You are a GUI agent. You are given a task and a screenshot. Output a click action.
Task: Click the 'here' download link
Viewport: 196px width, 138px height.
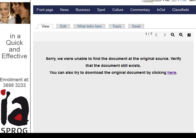172,72
